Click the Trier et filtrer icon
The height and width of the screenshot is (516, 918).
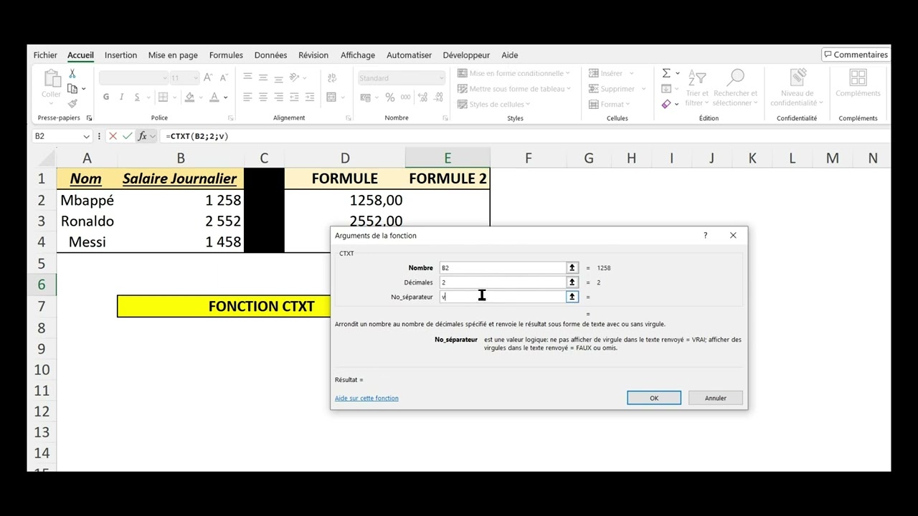tap(697, 77)
